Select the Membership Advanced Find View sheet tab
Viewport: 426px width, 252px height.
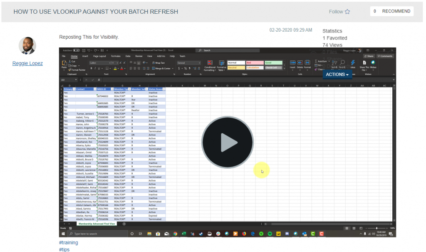point(98,224)
